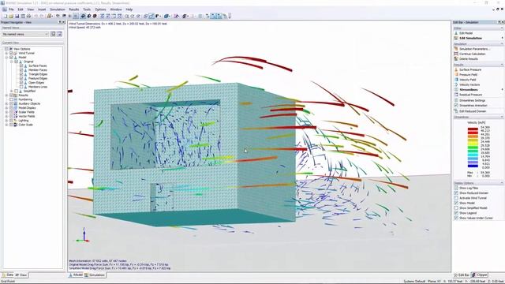505x284 pixels.
Task: Uncheck Surface Faces in tree
Action: pos(21,65)
